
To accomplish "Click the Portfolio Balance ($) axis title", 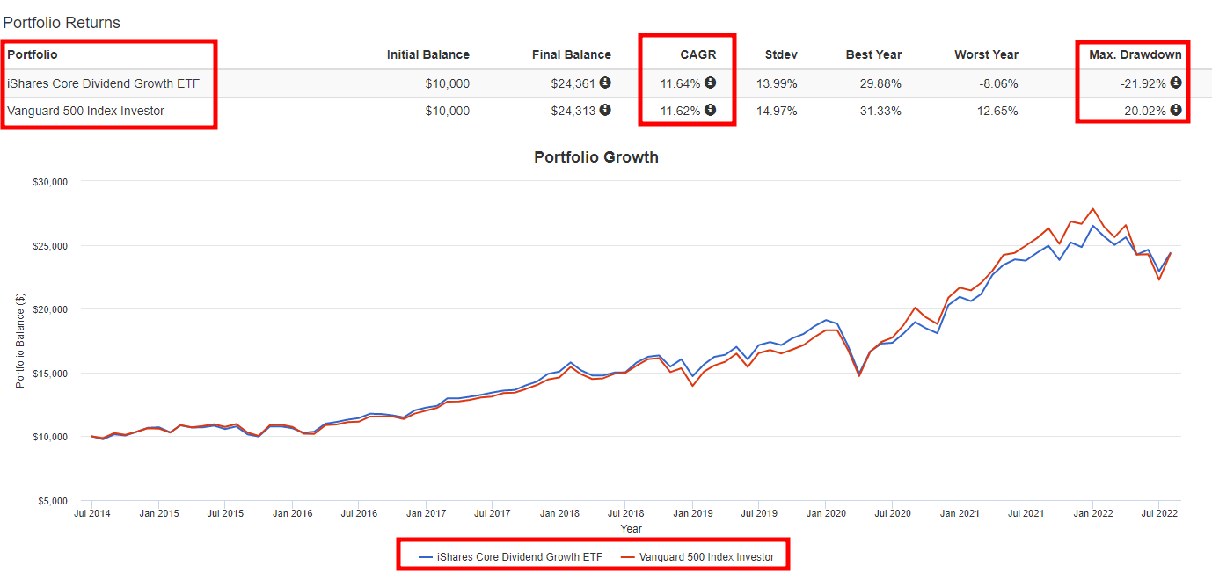I will (19, 341).
